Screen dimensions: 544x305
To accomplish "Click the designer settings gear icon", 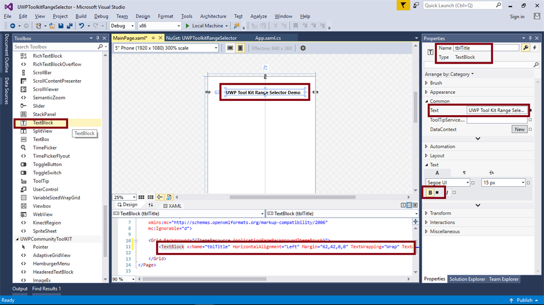I will click(x=303, y=48).
